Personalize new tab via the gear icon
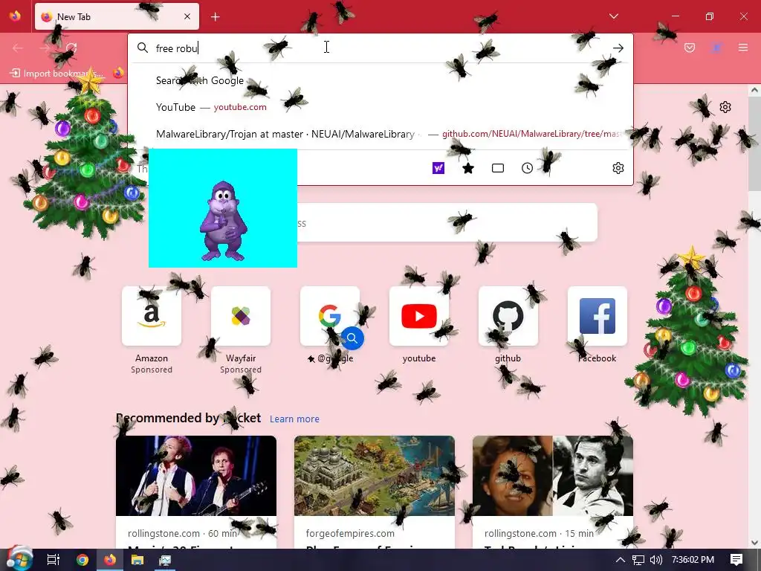Screen dimensions: 761x571 (x=725, y=107)
